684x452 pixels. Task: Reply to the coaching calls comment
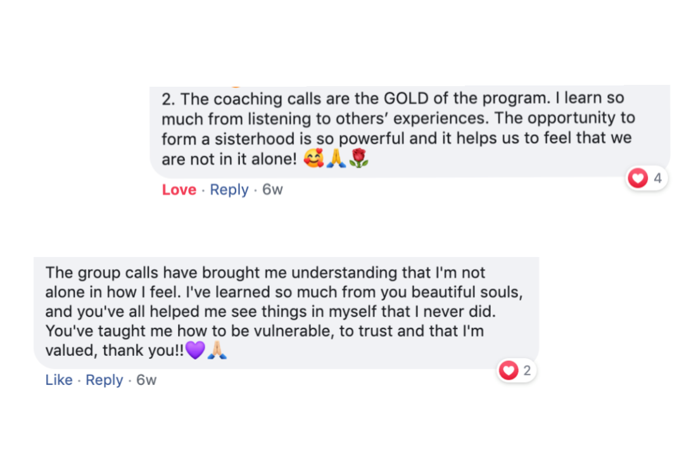[229, 190]
